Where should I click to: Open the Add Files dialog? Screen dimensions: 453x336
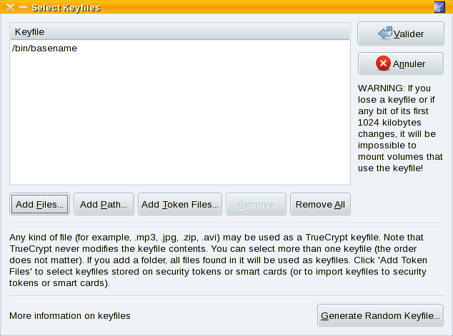point(39,204)
